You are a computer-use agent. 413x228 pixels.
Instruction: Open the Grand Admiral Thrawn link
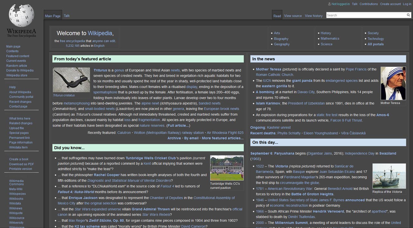point(151,209)
